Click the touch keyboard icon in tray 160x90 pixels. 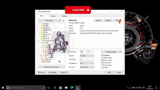click(x=139, y=87)
